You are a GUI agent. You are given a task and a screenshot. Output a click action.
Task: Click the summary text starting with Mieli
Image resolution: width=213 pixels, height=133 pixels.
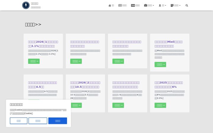(170, 54)
